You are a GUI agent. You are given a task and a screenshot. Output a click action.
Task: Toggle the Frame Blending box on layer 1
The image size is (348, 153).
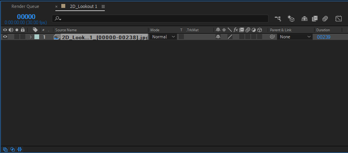click(242, 37)
